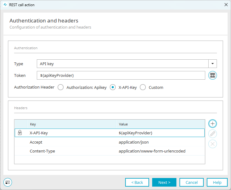231x190 pixels.
Task: Click the bottom-left window layout icon
Action: (x=8, y=182)
